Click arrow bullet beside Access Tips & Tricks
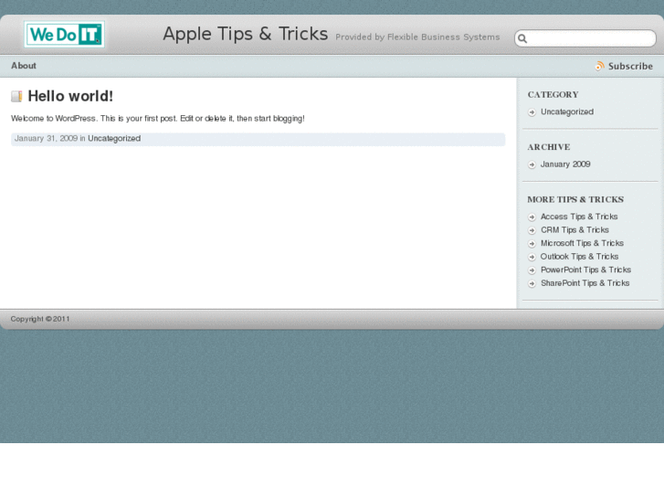This screenshot has width=664, height=498. 532,217
